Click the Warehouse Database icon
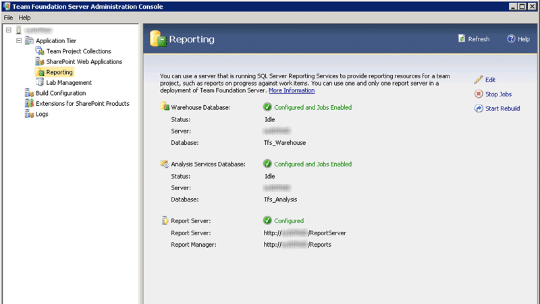 point(165,107)
